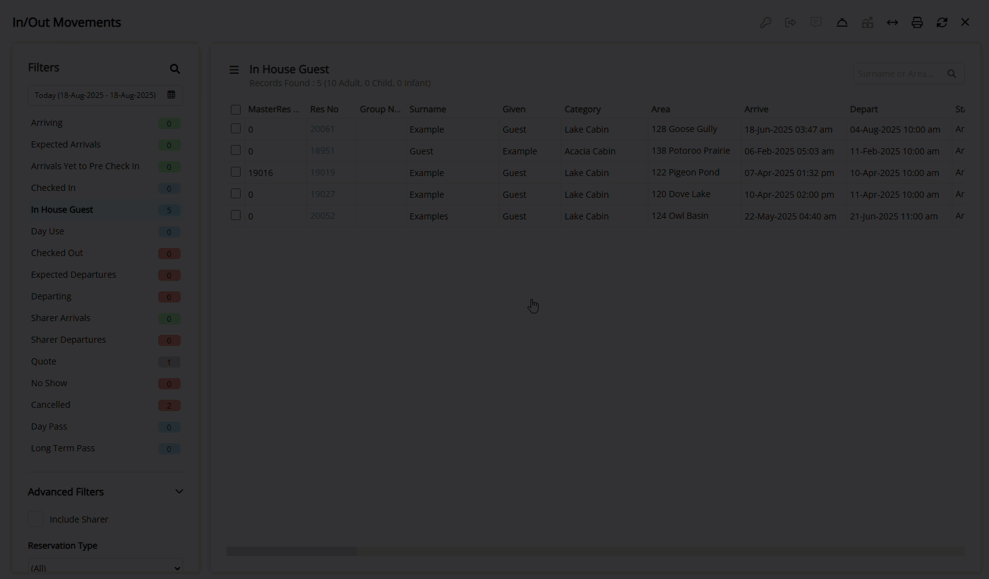Click the check-out exit arrow icon
Image resolution: width=989 pixels, height=579 pixels.
[790, 22]
